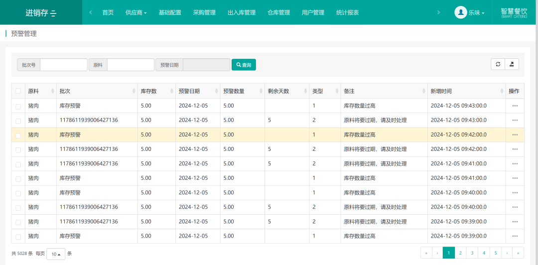The height and width of the screenshot is (265, 538).
Task: Check the select-all header checkbox
Action: pyautogui.click(x=18, y=91)
